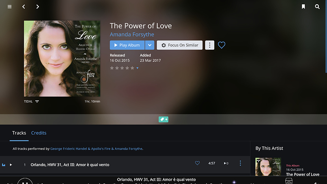Set album rating with the stars
Image resolution: width=327 pixels, height=184 pixels.
(122, 68)
